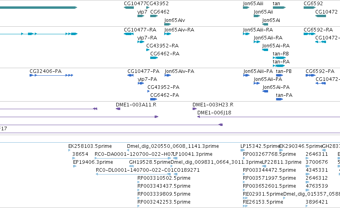Select the yip7-PA protein label
The image size is (340, 208).
point(147,79)
